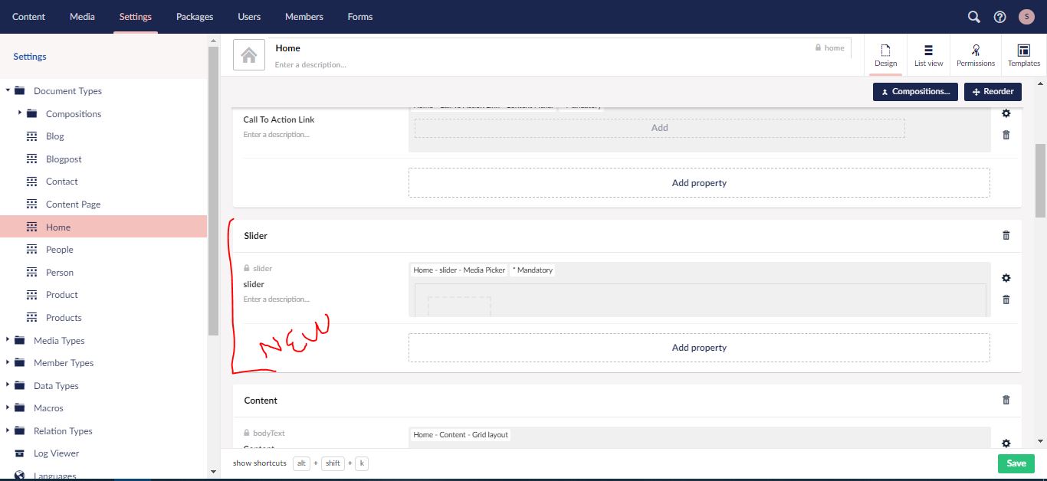Go to the Packages section
Screen dimensions: 1047x481
coord(195,17)
